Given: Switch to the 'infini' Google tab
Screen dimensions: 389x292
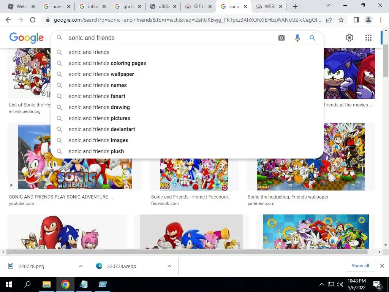Looking at the screenshot, I should coord(92,6).
